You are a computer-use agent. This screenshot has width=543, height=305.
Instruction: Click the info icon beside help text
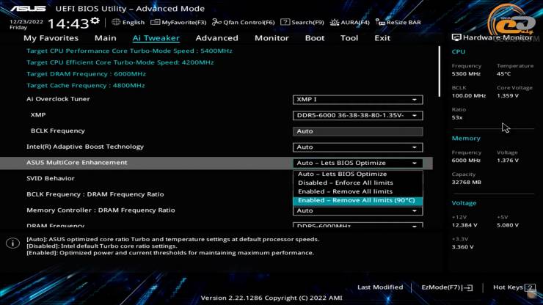point(12,243)
